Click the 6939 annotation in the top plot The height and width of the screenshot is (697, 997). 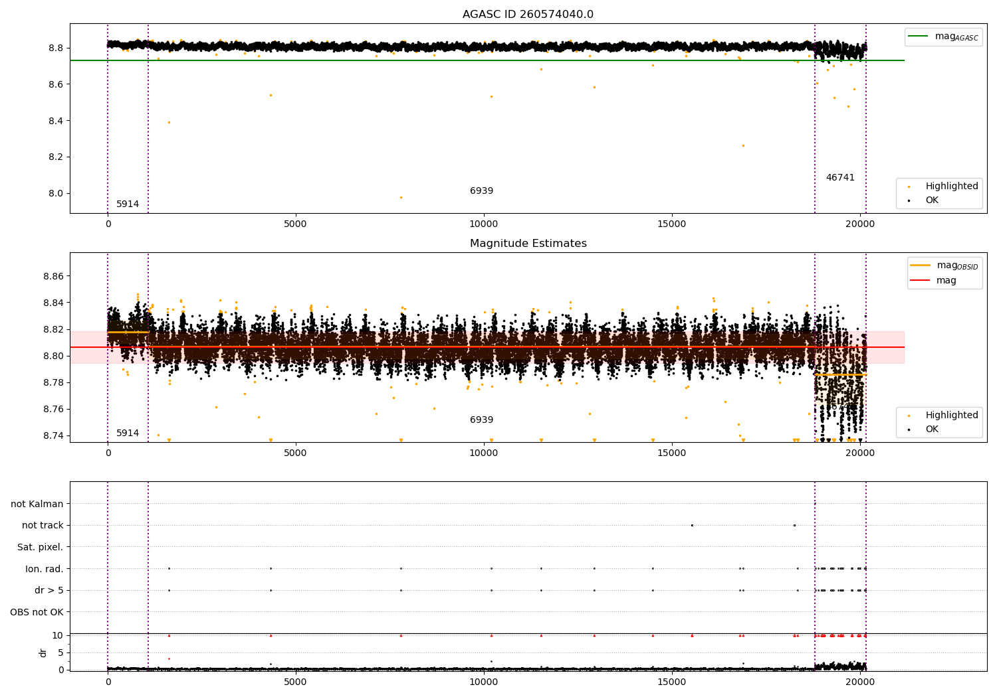click(x=481, y=191)
